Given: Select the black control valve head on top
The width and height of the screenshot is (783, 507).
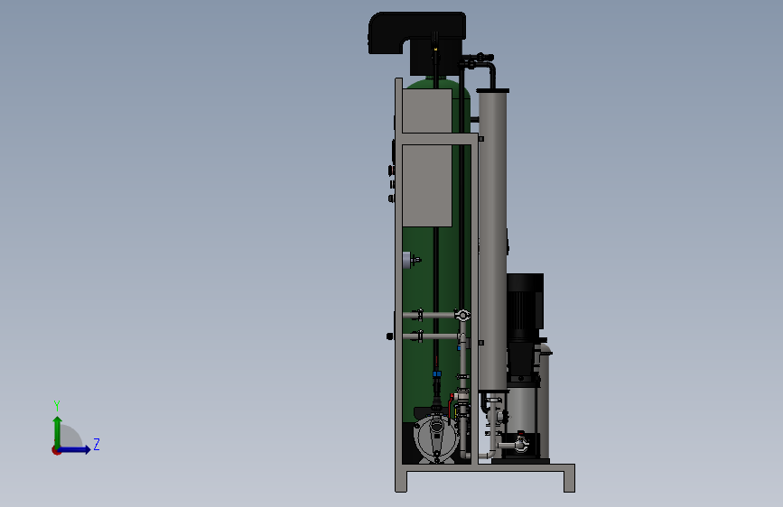Looking at the screenshot, I should (x=417, y=42).
